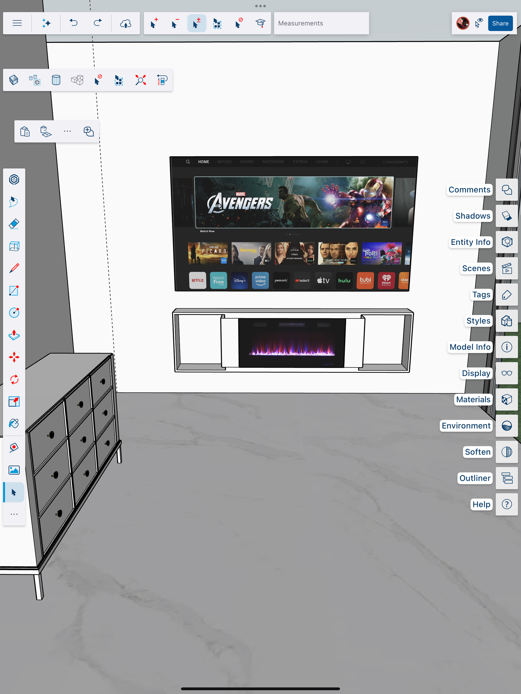Enable add-to-selection cursor mode
The width and height of the screenshot is (521, 694).
click(x=154, y=23)
